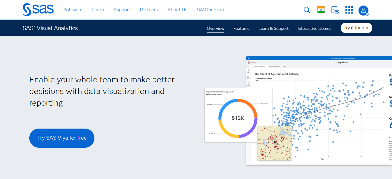
Task: Open the search magnifier icon
Action: click(x=307, y=10)
